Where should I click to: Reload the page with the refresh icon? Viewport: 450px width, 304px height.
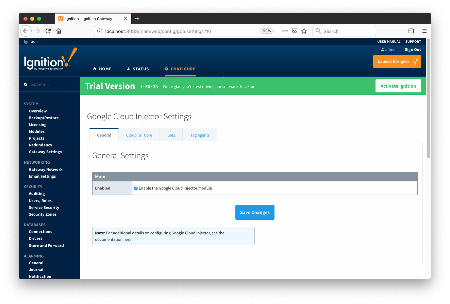coord(48,31)
